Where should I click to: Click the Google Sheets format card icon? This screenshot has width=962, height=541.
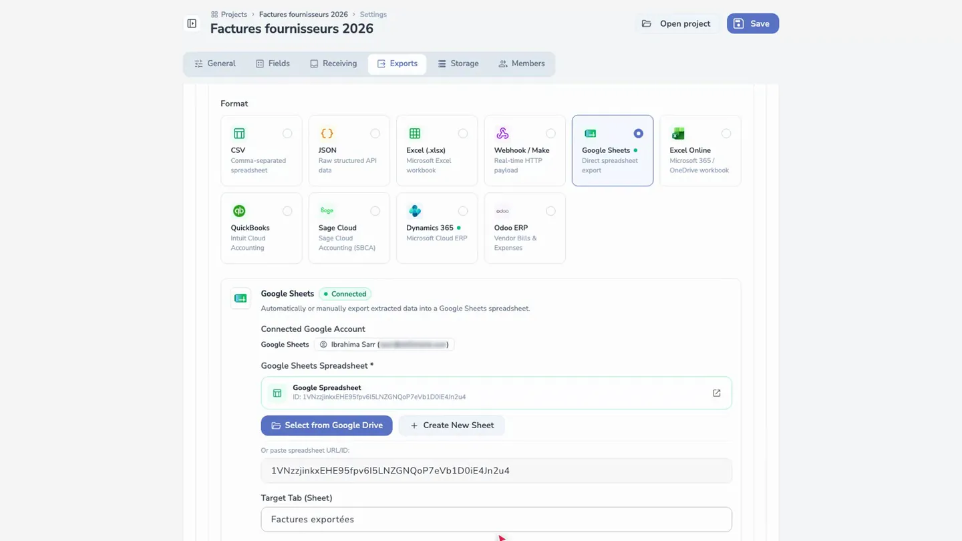tap(591, 134)
